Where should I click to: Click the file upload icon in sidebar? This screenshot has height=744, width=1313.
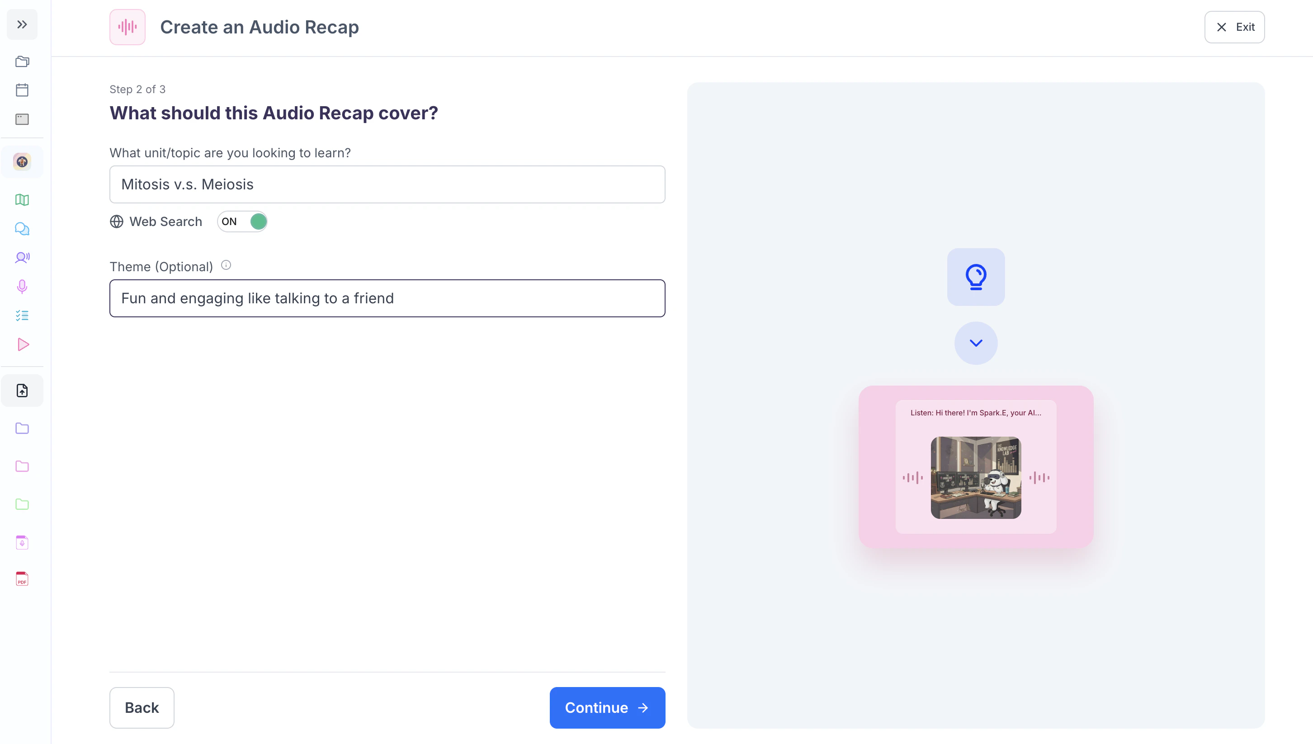click(22, 391)
